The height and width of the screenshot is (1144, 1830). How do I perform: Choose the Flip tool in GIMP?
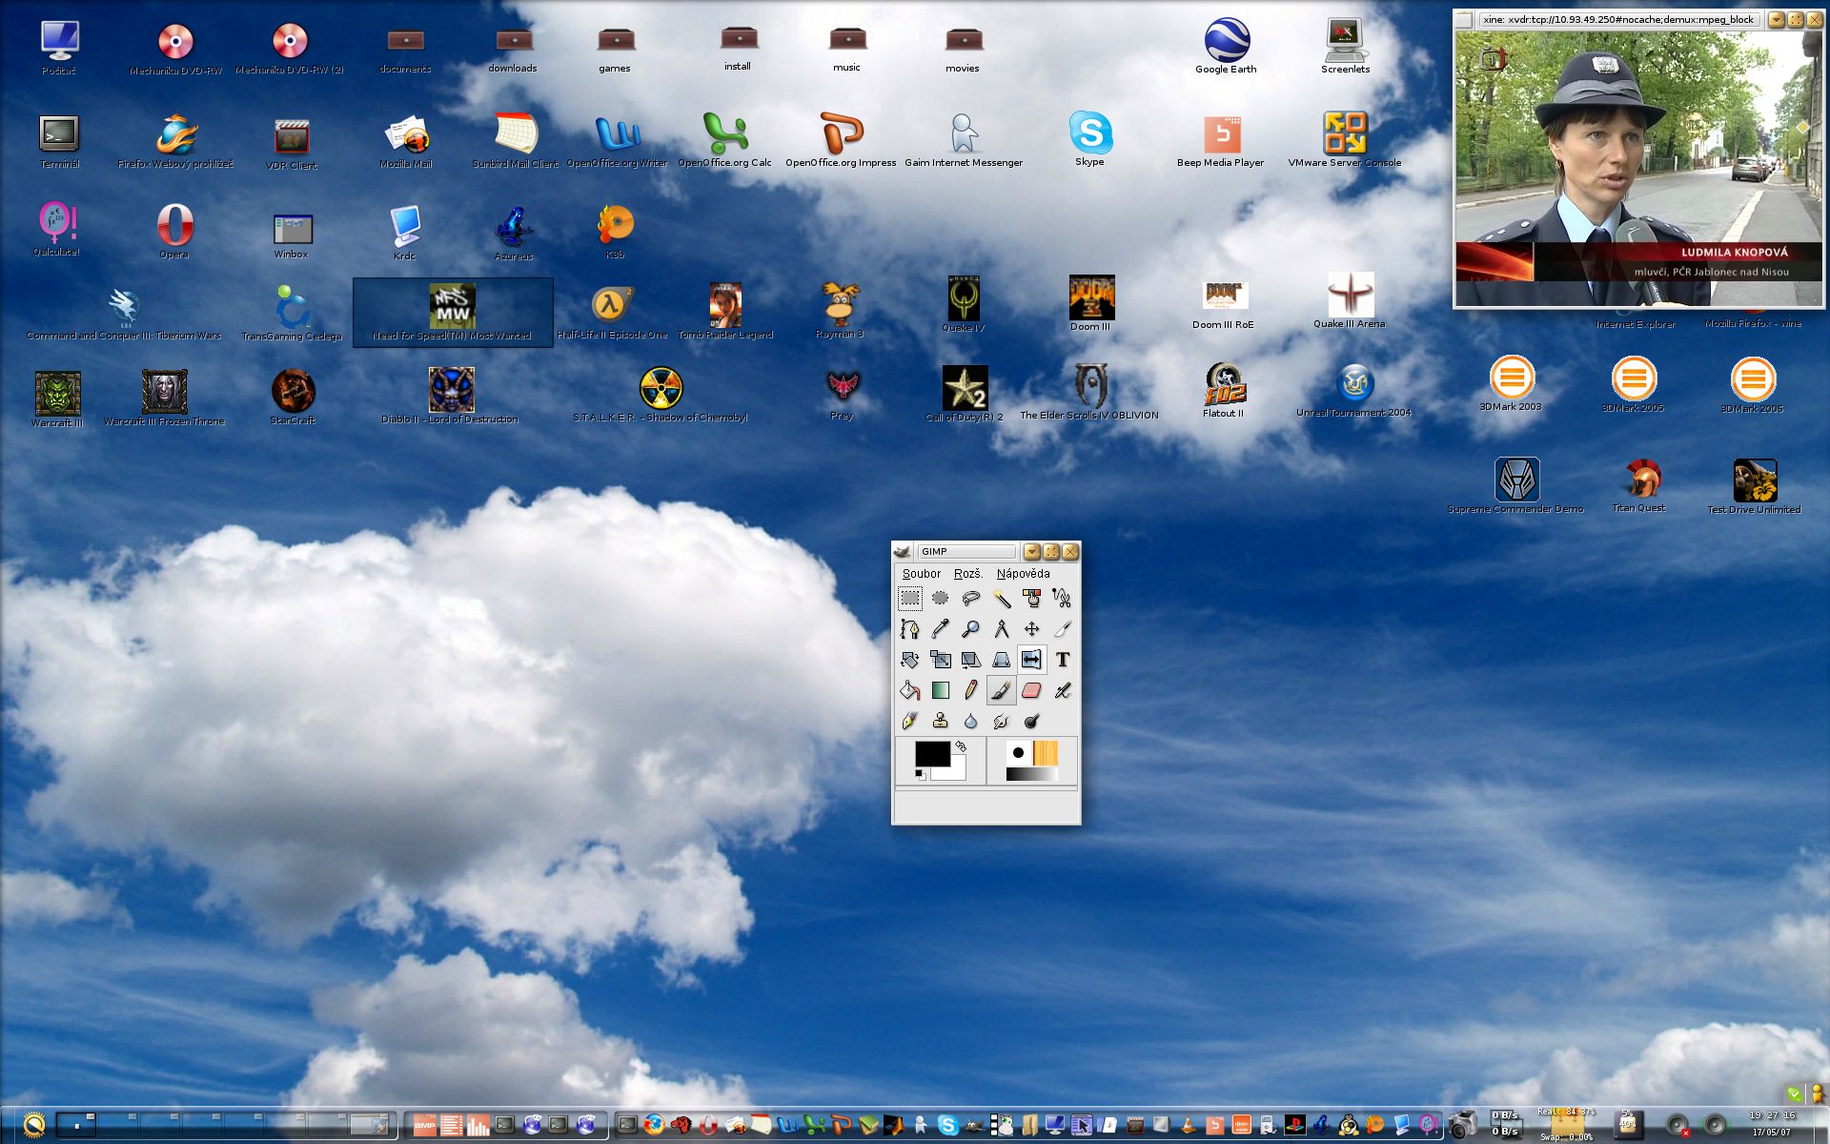pos(1032,660)
